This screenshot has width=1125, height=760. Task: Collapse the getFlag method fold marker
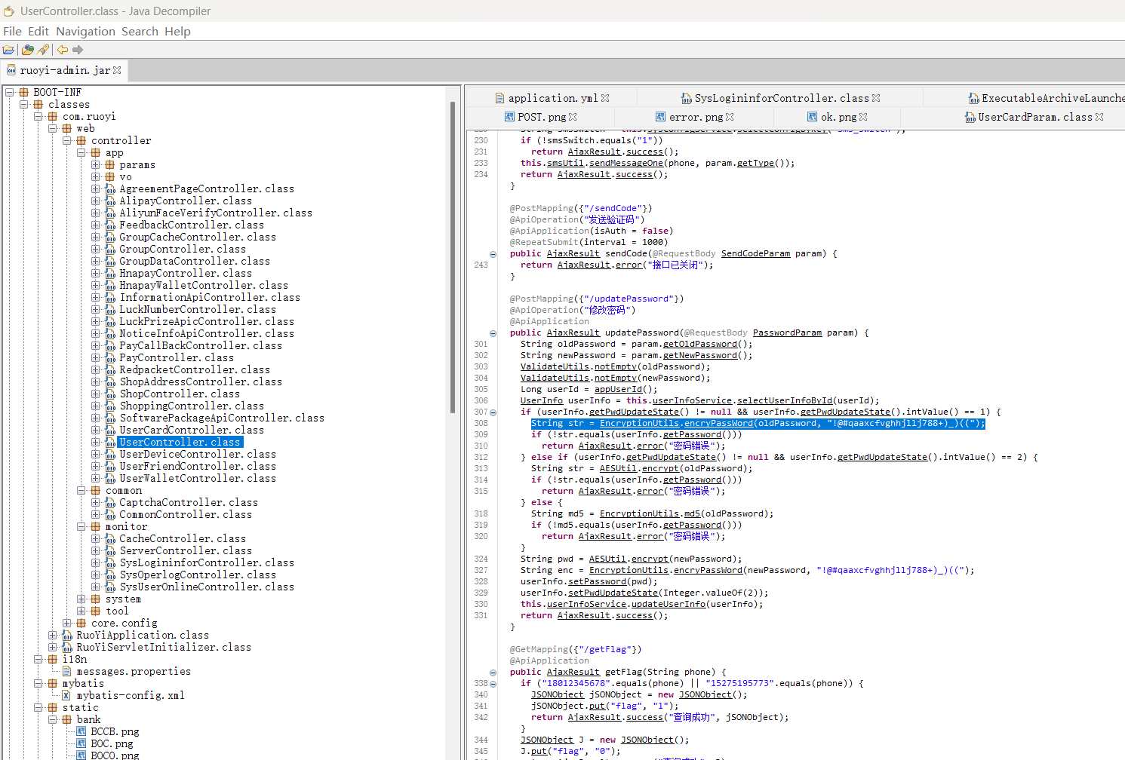click(x=493, y=673)
